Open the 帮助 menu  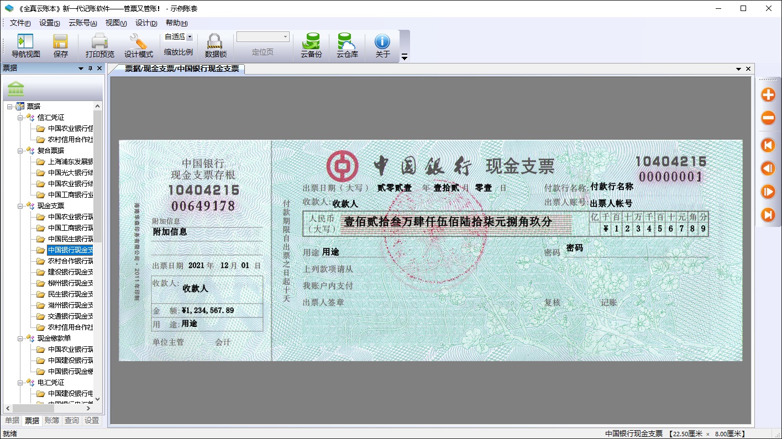click(x=177, y=23)
